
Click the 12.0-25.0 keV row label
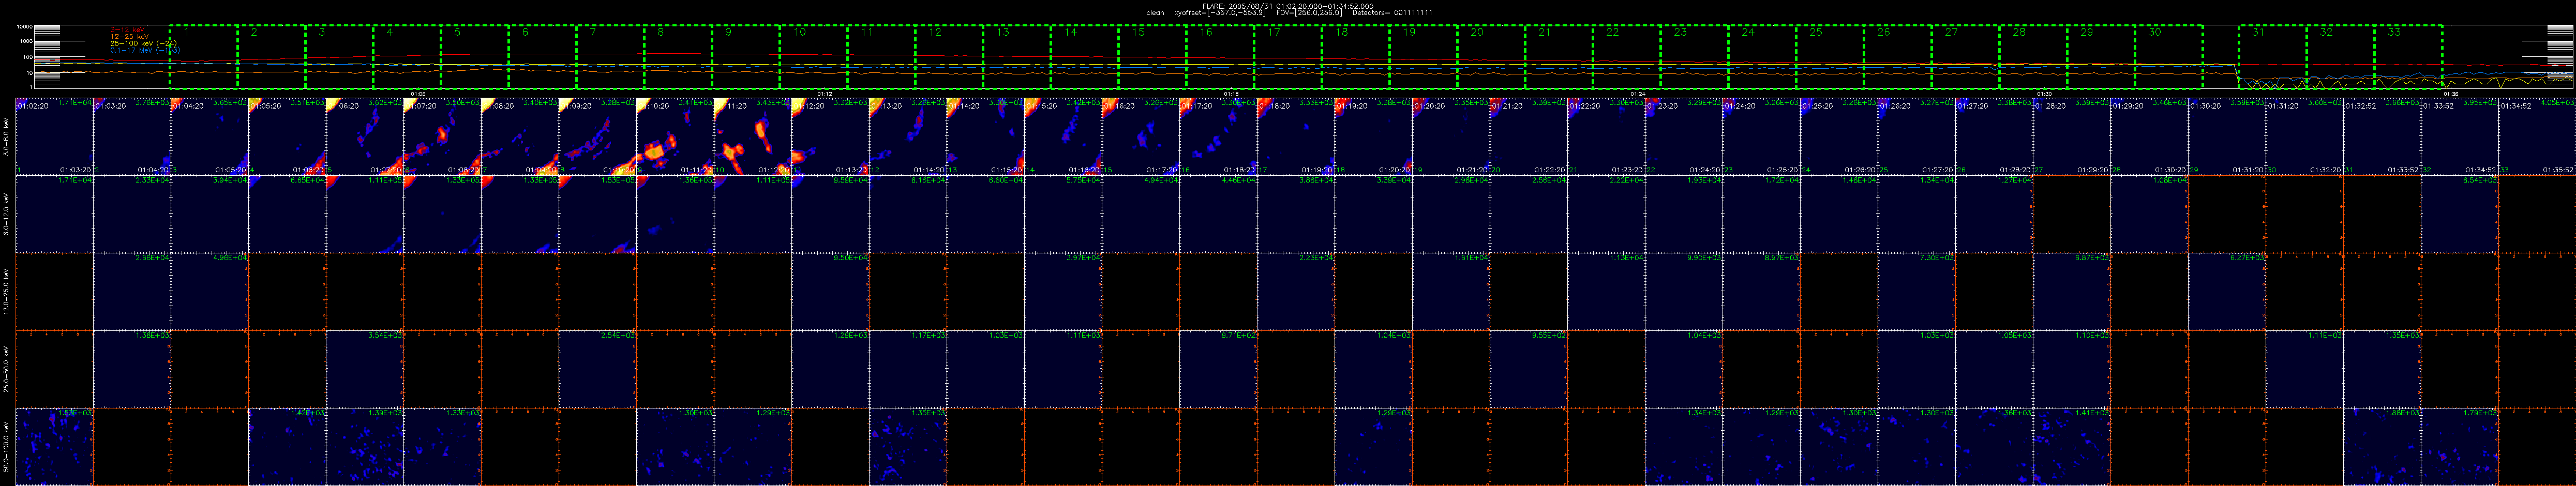pyautogui.click(x=7, y=291)
